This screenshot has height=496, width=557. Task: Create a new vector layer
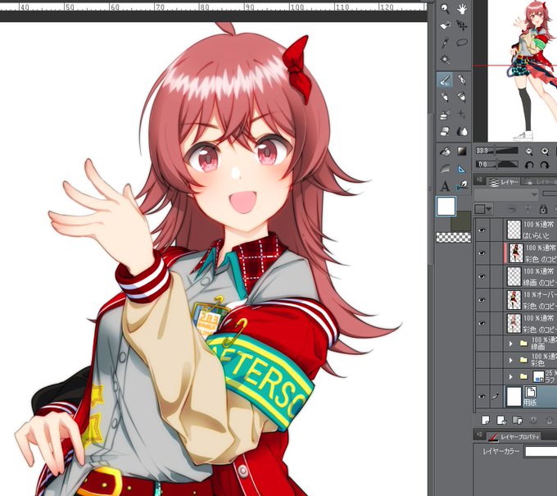pos(501,421)
